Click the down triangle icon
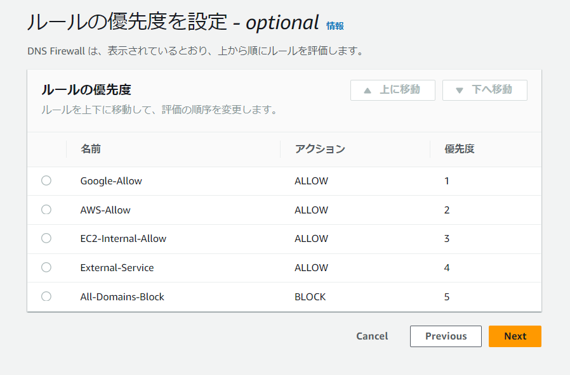Screen dimensions: 570x375 460,91
